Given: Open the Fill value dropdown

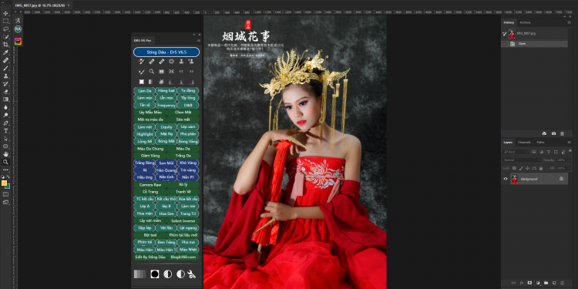Looking at the screenshot, I should (x=570, y=168).
